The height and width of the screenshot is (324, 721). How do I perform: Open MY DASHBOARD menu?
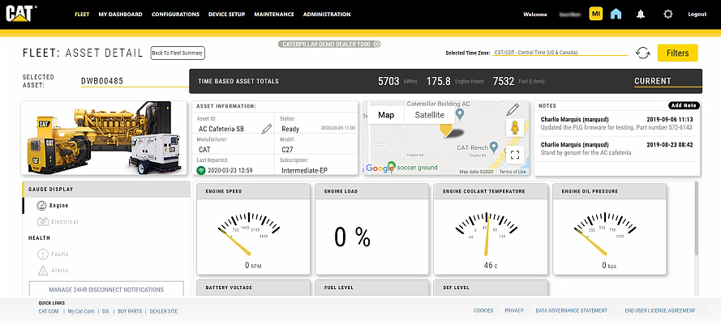[x=121, y=15]
